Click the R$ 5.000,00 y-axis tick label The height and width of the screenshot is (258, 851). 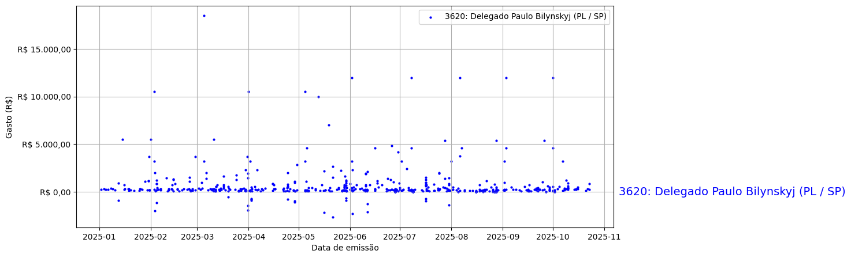46,145
